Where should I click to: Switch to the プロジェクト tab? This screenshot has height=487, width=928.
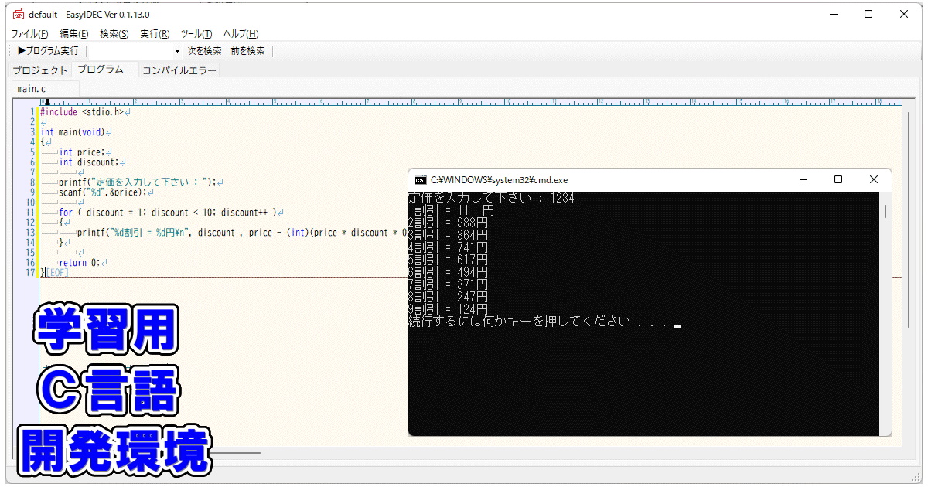click(x=40, y=70)
